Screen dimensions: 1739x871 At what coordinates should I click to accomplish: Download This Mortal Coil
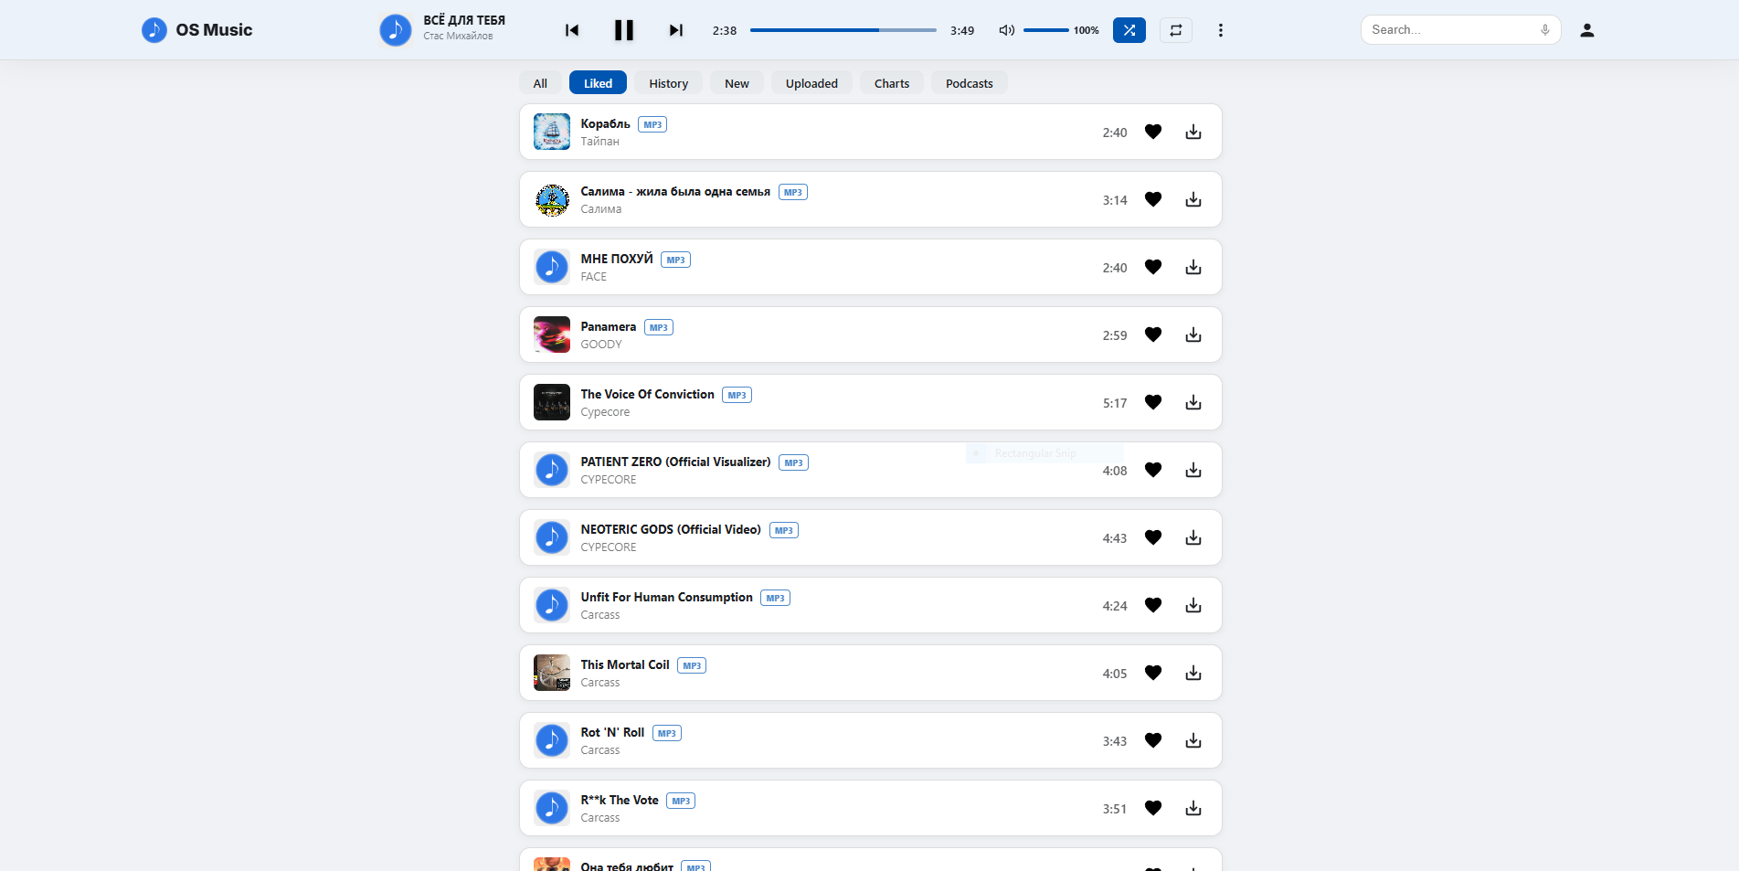(1193, 673)
